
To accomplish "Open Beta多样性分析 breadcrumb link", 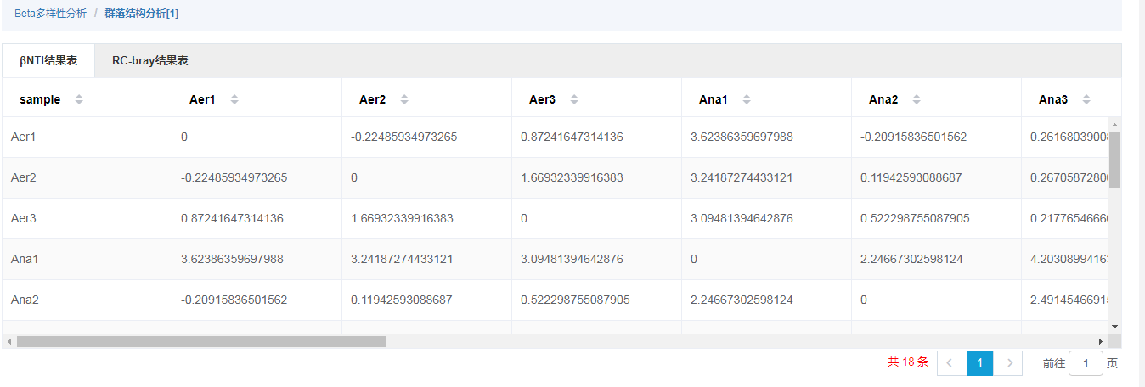I will coord(50,14).
